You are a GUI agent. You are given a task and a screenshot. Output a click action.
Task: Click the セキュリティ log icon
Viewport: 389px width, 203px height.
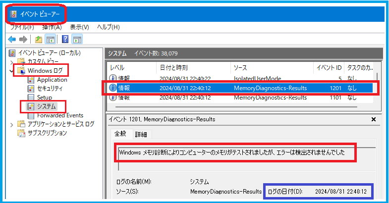(x=31, y=89)
